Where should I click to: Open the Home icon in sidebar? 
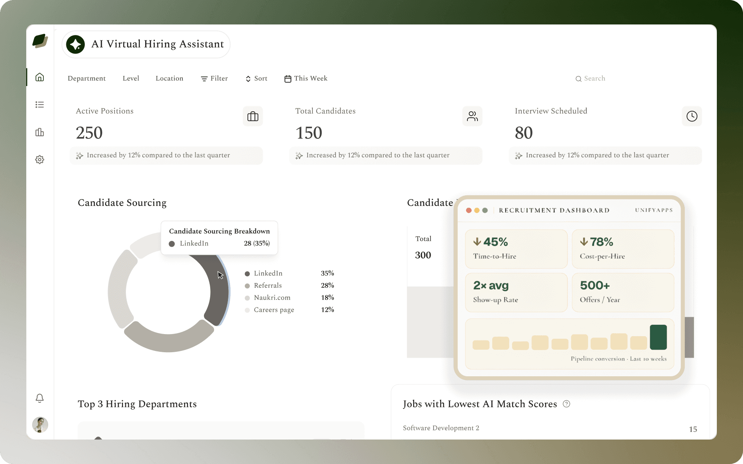point(40,77)
